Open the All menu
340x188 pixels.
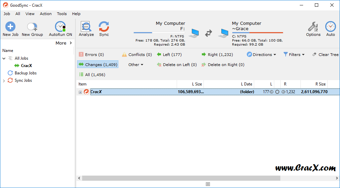point(18,14)
